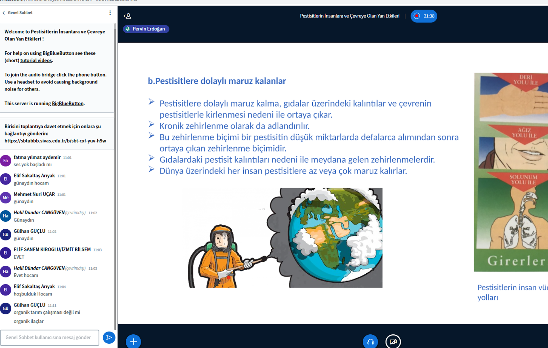Click Elif Sakaltaş Arıyak avatar at 11:01
The height and width of the screenshot is (348, 548).
coord(5,179)
